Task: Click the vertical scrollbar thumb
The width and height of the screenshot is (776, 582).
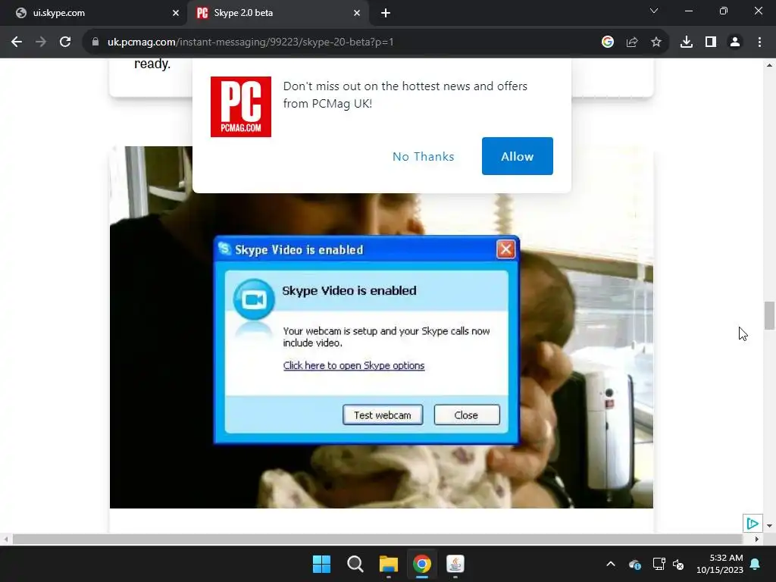Action: tap(769, 315)
